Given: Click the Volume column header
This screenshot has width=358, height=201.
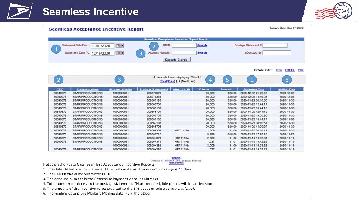Looking at the screenshot, I should point(204,89).
